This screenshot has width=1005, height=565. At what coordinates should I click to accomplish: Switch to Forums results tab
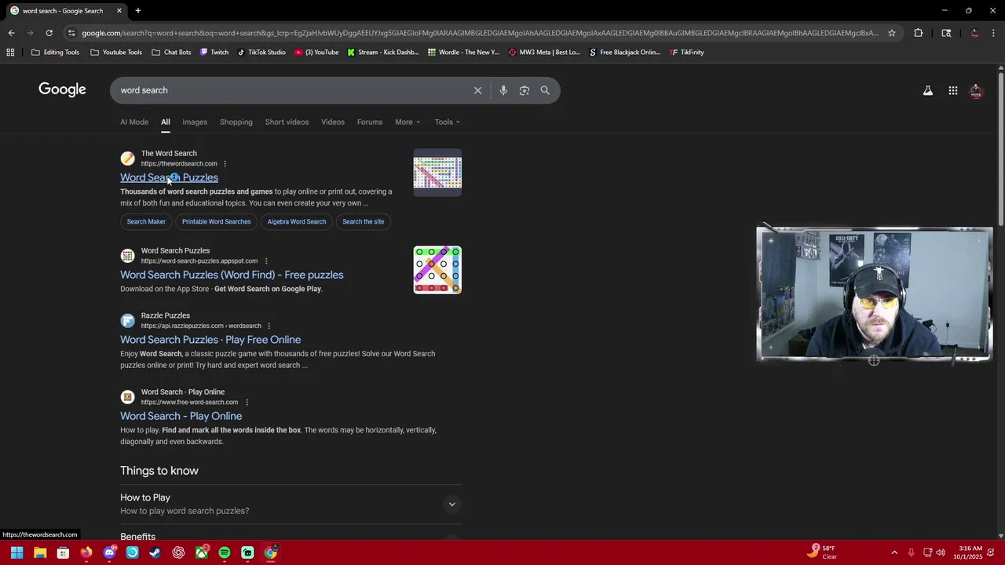pyautogui.click(x=370, y=122)
